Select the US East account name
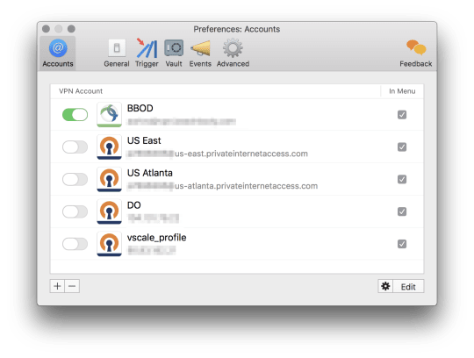This screenshot has height=358, width=474. point(144,140)
